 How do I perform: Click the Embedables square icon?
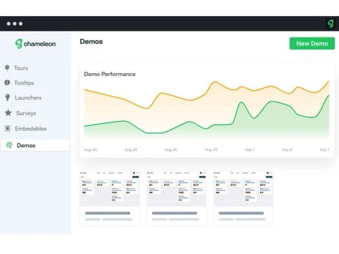pos(7,128)
